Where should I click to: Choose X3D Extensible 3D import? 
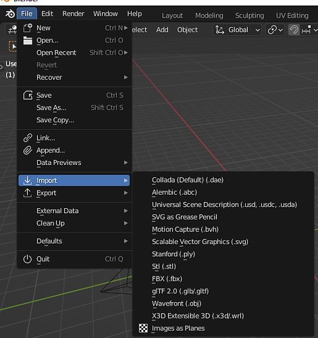(x=223, y=316)
